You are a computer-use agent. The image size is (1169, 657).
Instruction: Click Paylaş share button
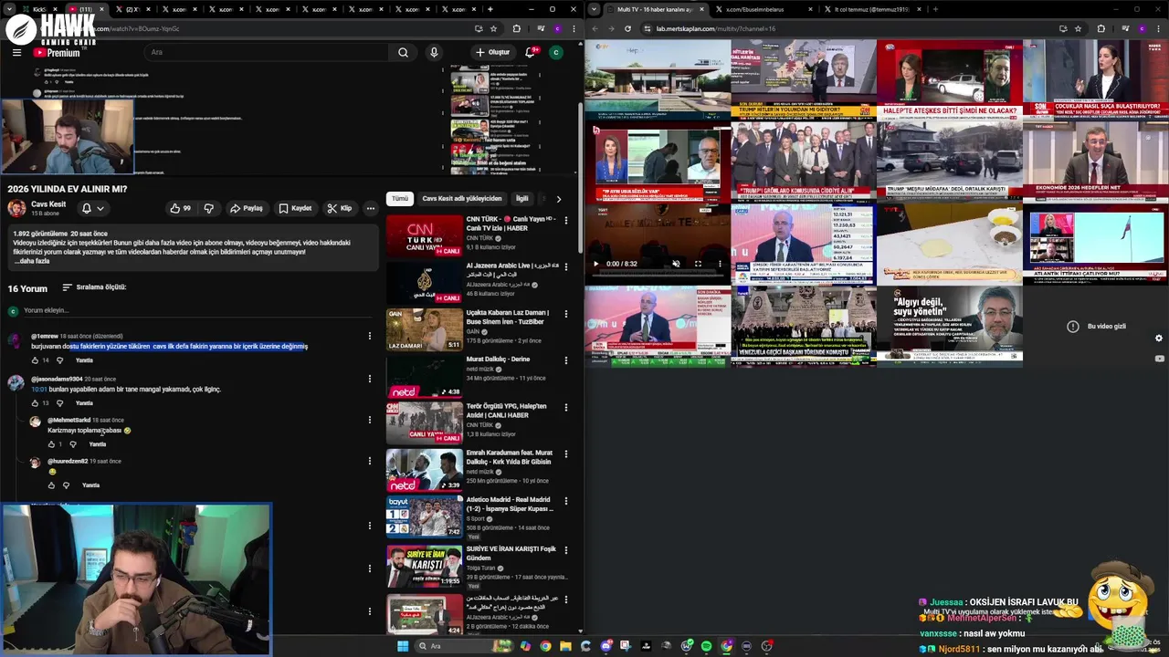click(247, 208)
